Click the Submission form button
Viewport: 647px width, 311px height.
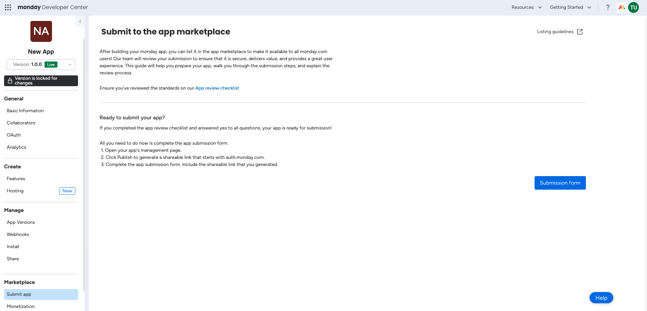tap(560, 183)
